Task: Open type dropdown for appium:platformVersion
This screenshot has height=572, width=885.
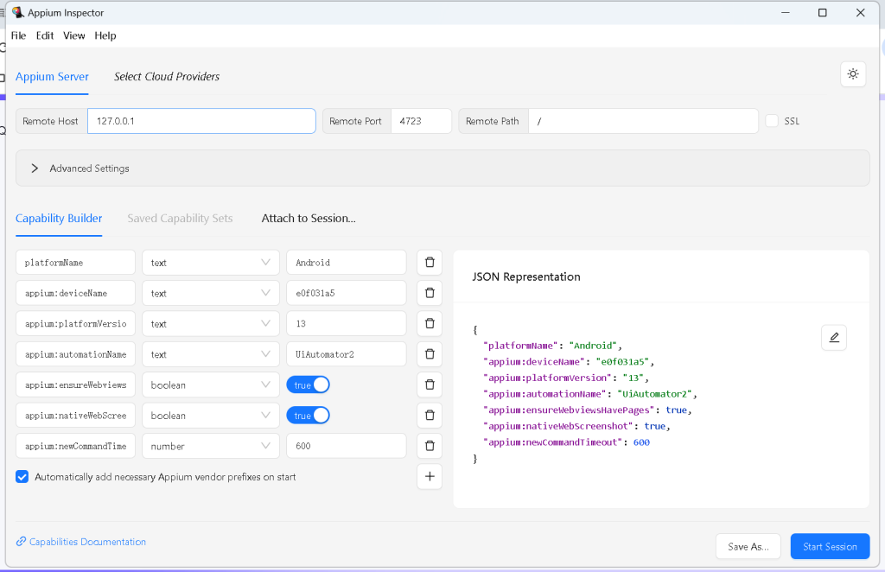Action: (211, 323)
